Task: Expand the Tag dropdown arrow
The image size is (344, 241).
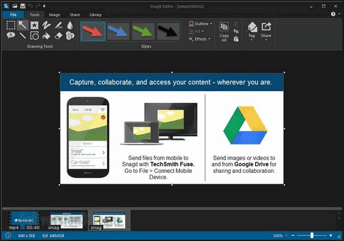Action: [251, 40]
